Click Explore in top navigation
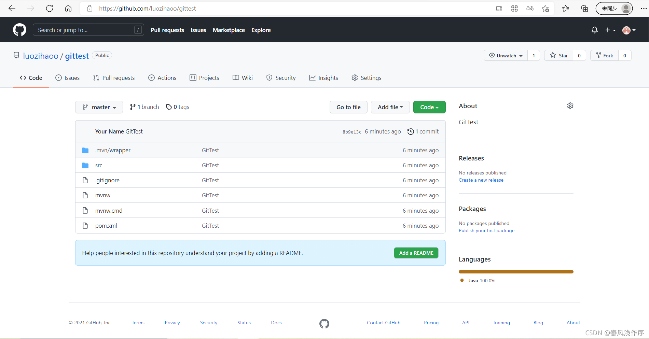The width and height of the screenshot is (649, 339). coord(261,30)
